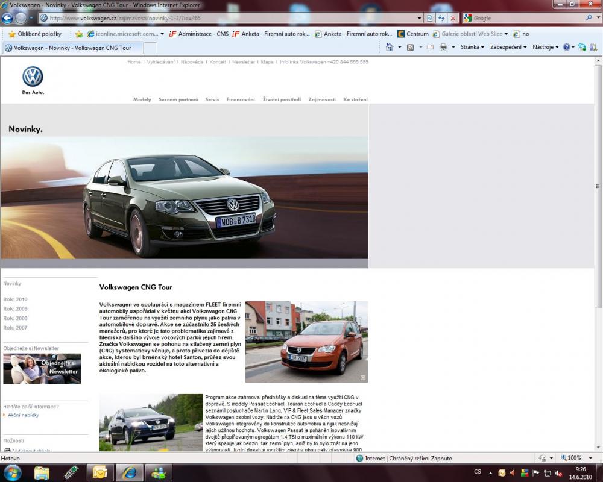This screenshot has width=603, height=482.
Task: Open the Financování menu
Action: 241,99
